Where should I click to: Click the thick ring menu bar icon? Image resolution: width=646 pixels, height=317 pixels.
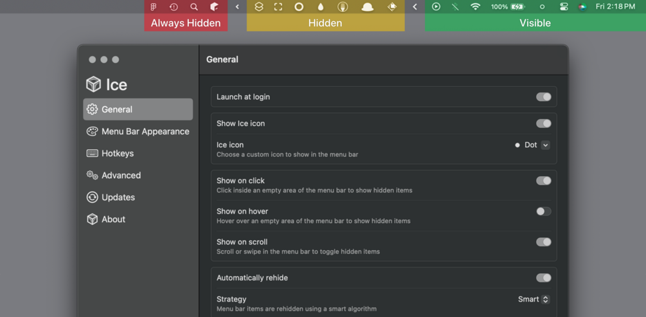pos(299,6)
